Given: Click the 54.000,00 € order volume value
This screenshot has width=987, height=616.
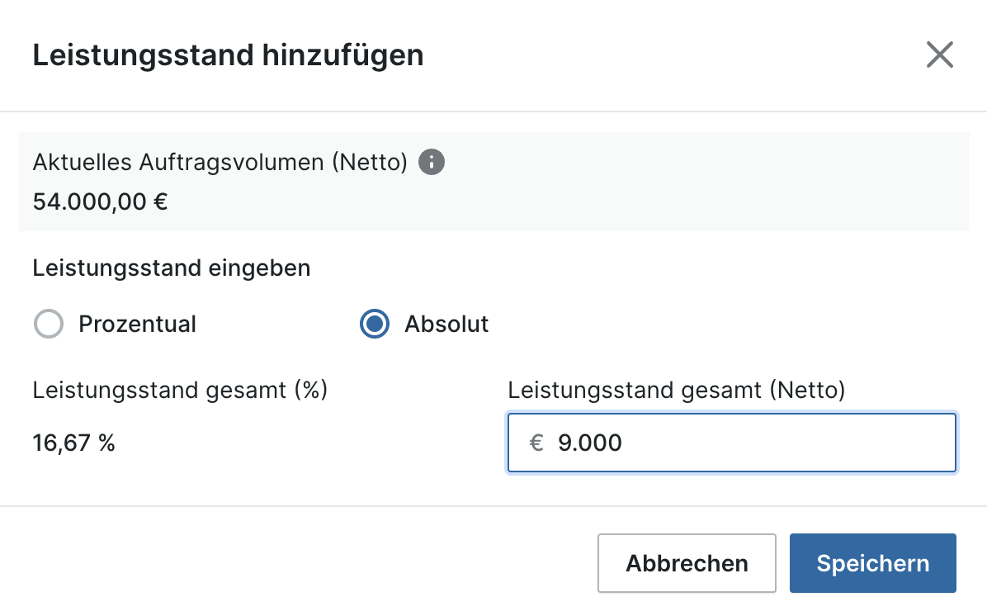Looking at the screenshot, I should [x=101, y=201].
